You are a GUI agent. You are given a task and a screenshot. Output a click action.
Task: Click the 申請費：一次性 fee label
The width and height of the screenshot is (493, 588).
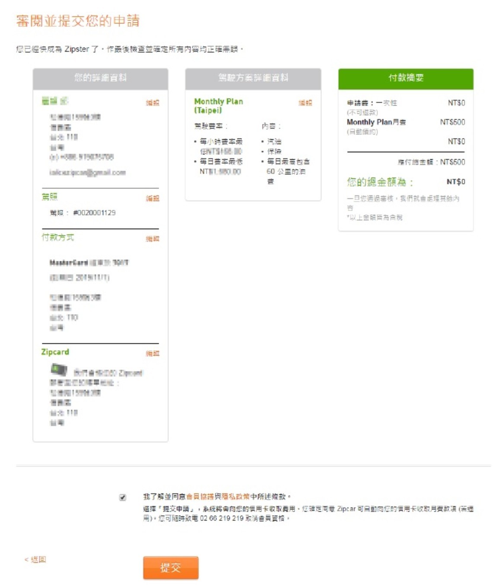(x=372, y=103)
